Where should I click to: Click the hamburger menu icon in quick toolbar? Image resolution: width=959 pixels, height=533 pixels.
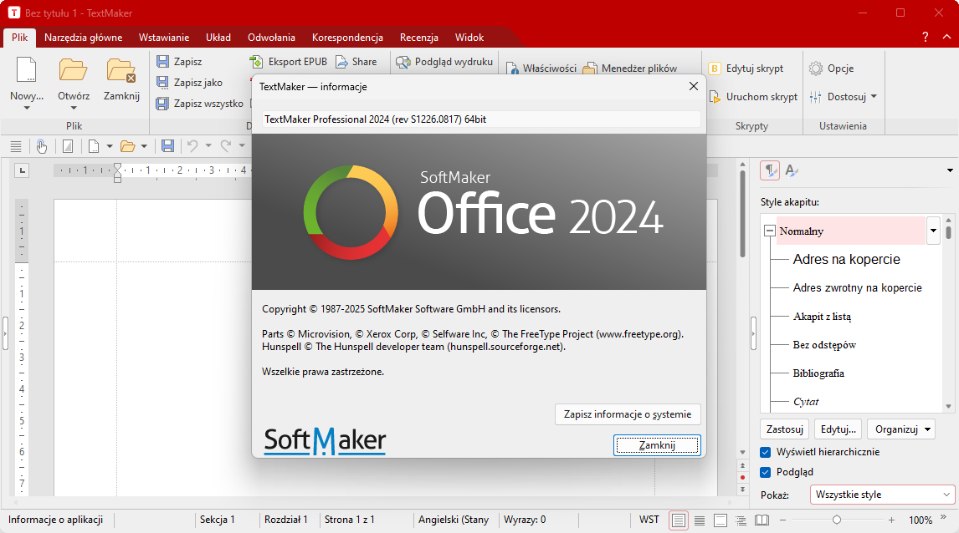pyautogui.click(x=16, y=146)
